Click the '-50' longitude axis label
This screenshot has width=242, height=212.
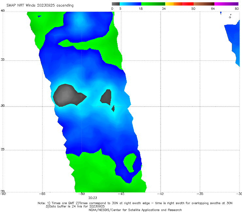82,194
